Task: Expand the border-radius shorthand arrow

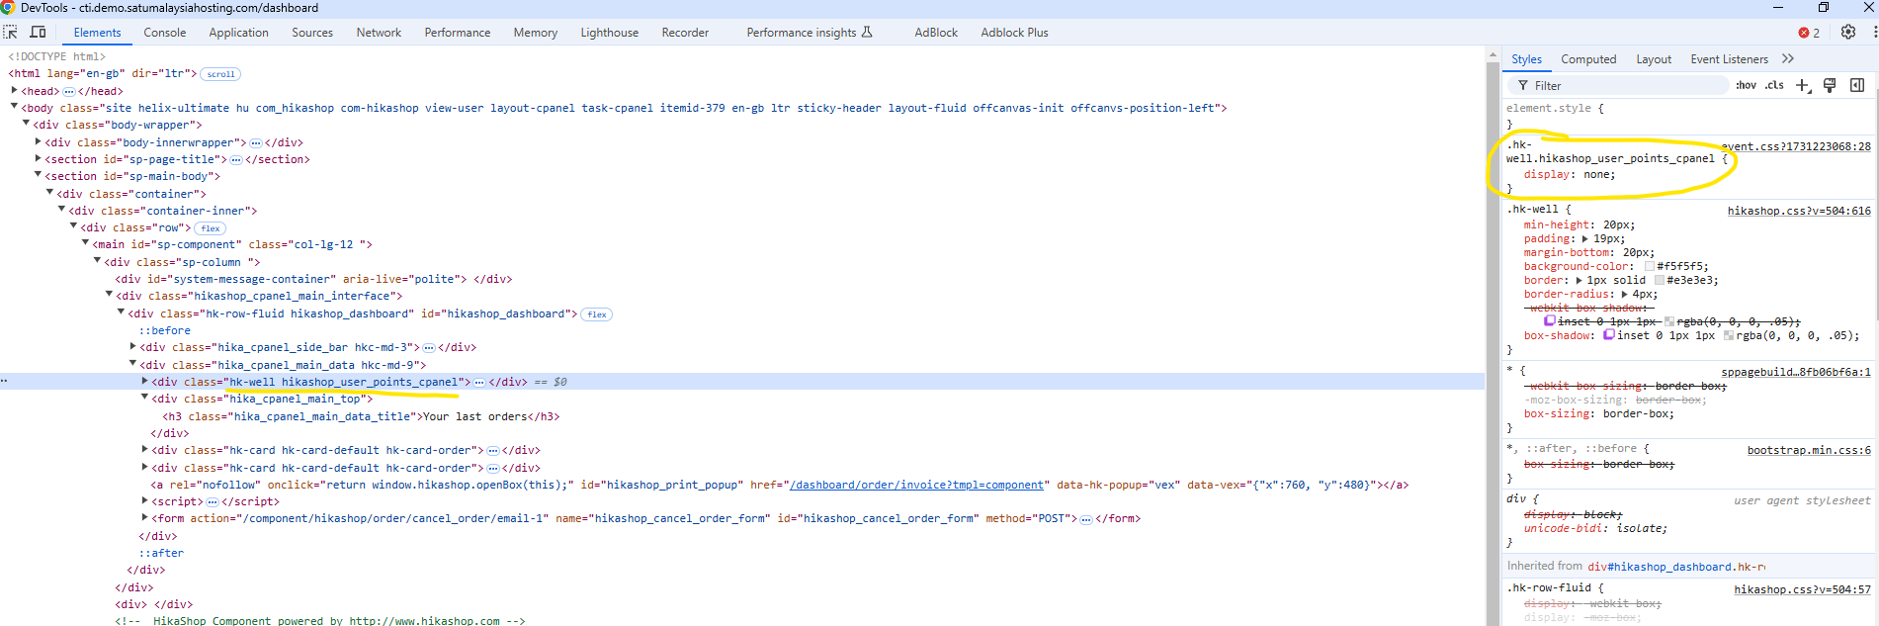Action: pyautogui.click(x=1624, y=294)
